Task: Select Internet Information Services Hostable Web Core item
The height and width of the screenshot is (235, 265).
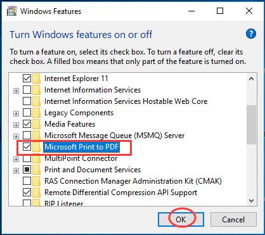Action: (x=126, y=101)
